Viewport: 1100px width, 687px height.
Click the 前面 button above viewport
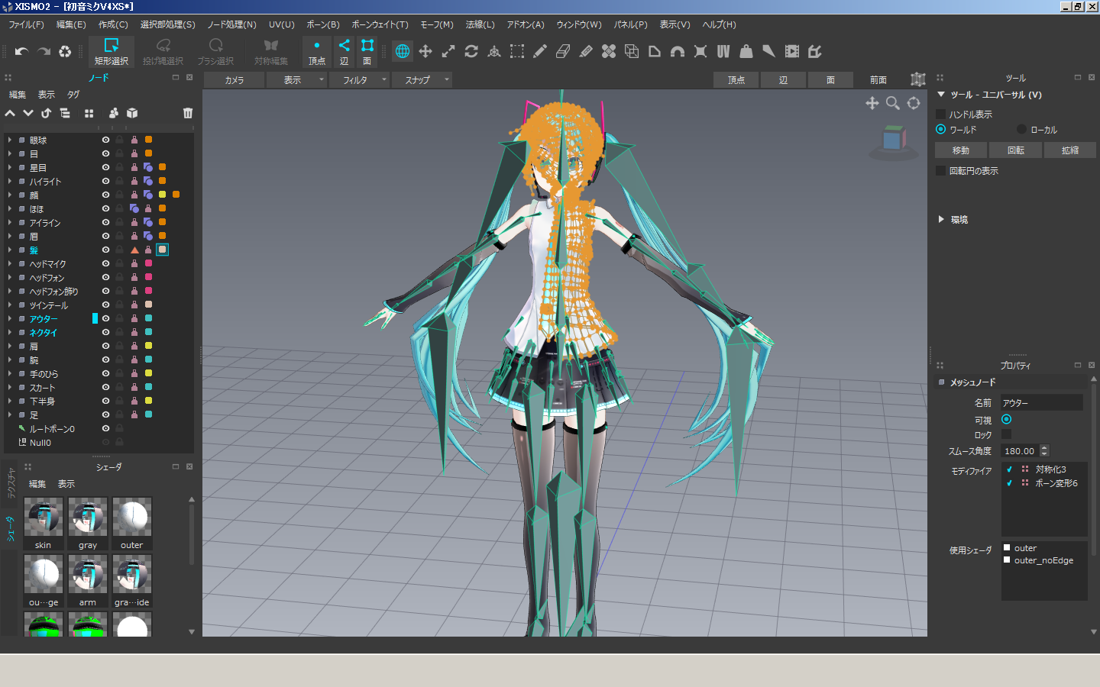point(878,79)
